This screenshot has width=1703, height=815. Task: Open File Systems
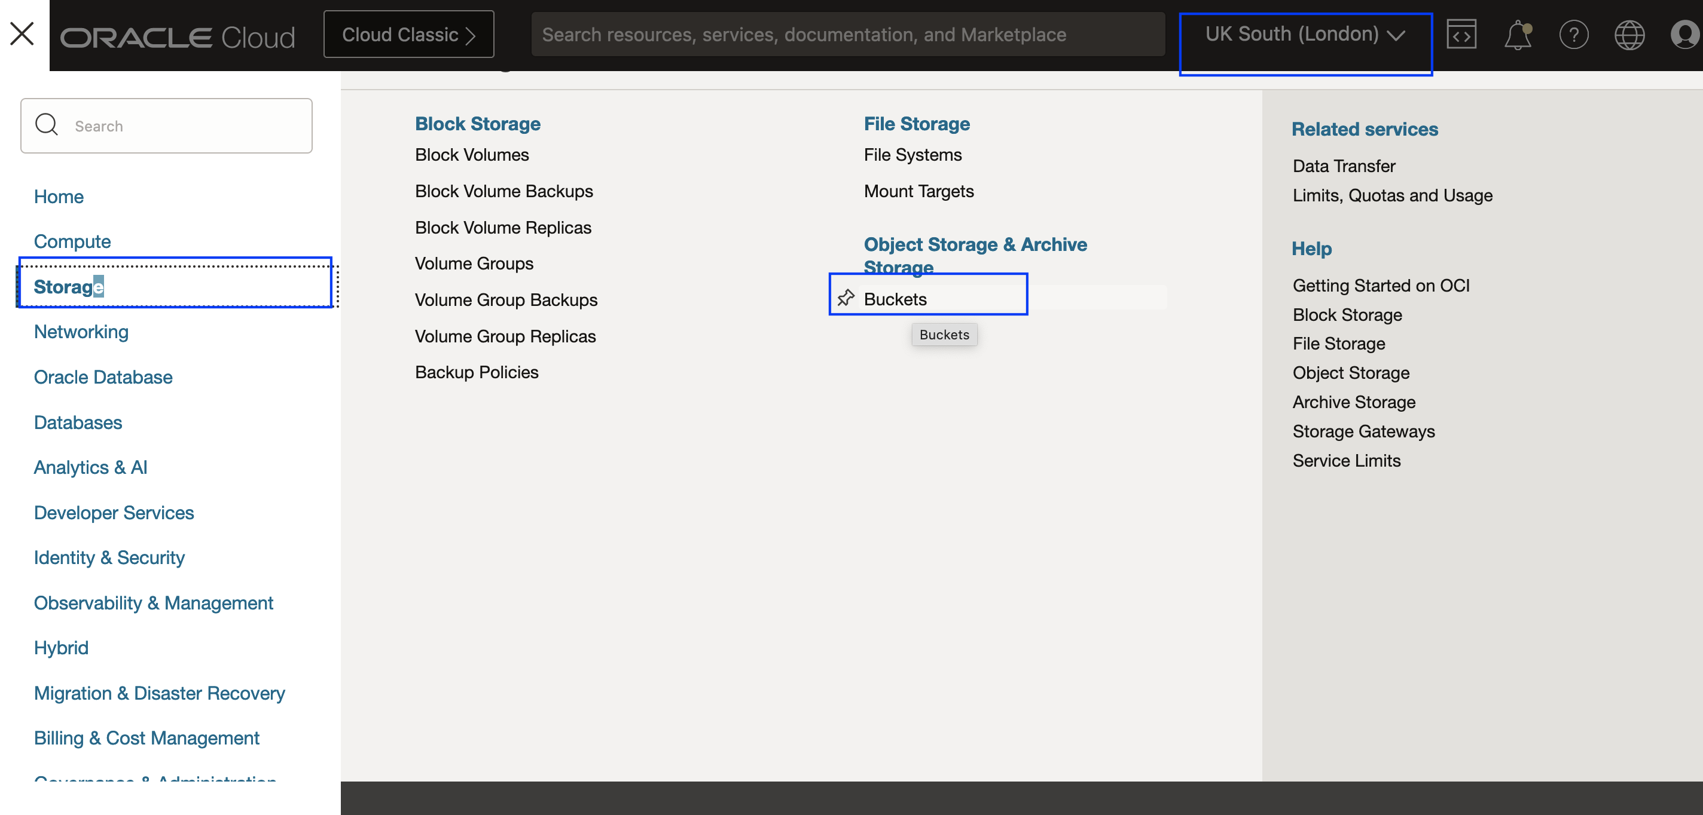coord(913,155)
